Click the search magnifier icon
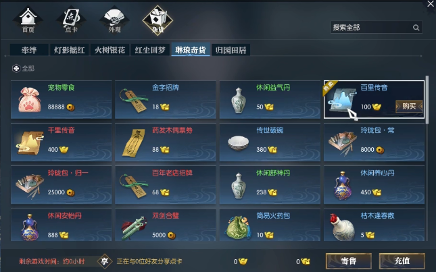436x272 pixels. 416,28
